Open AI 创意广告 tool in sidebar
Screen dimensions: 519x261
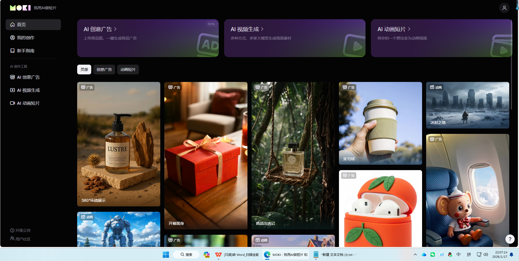33,77
